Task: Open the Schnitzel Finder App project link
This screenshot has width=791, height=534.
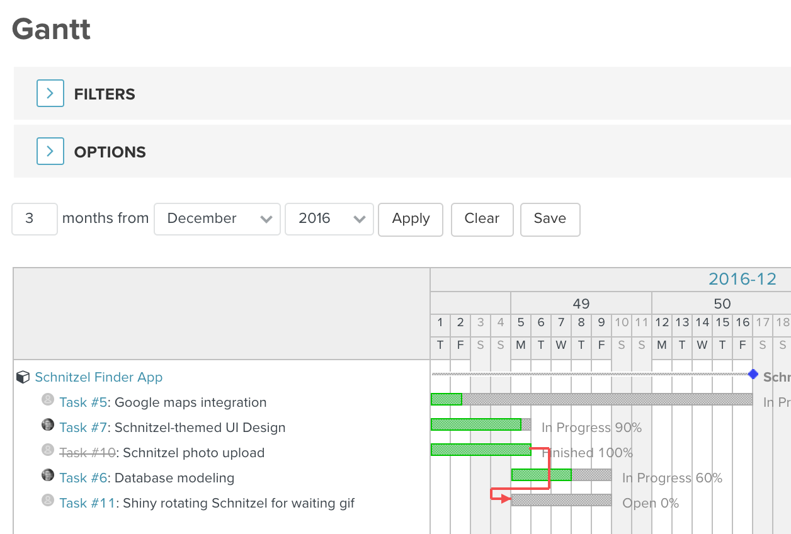Action: [x=99, y=377]
